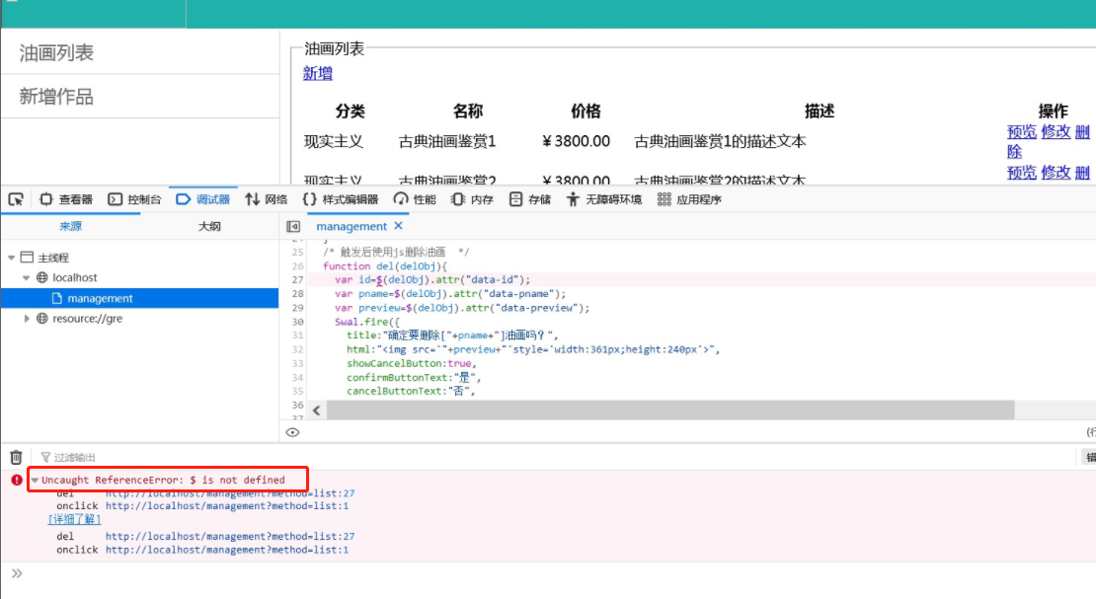Click the eye icon below the editor
1096x599 pixels.
[x=293, y=432]
